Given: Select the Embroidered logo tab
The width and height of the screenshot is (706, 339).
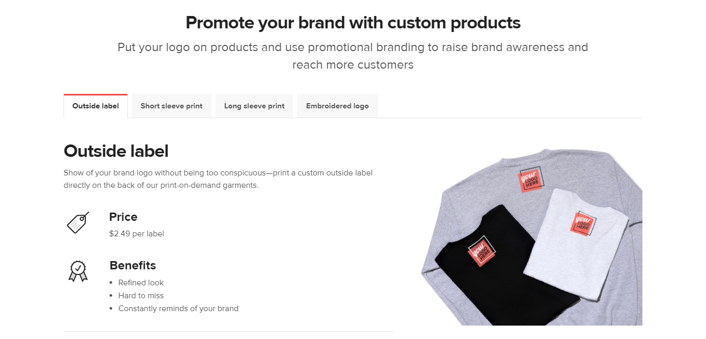Looking at the screenshot, I should pos(337,106).
